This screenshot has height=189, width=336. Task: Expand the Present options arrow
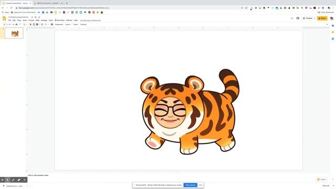click(314, 18)
